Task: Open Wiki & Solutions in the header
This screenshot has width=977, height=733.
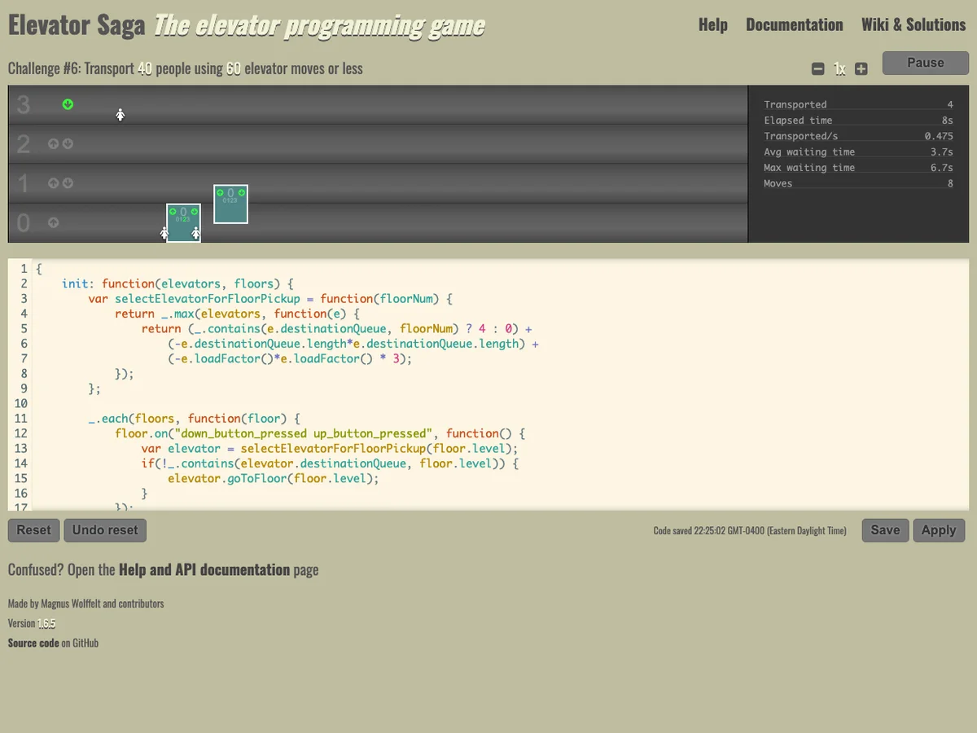Action: coord(913,24)
